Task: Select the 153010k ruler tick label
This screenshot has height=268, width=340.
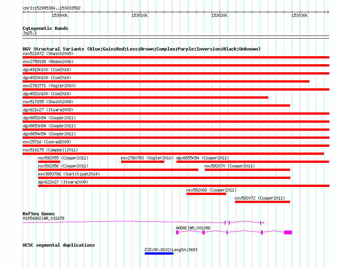Action: tap(139, 15)
